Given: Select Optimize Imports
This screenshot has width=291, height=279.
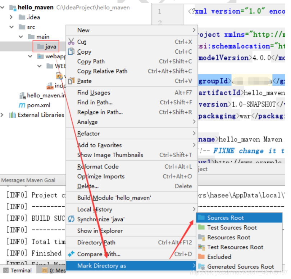Looking at the screenshot, I should [x=132, y=176].
